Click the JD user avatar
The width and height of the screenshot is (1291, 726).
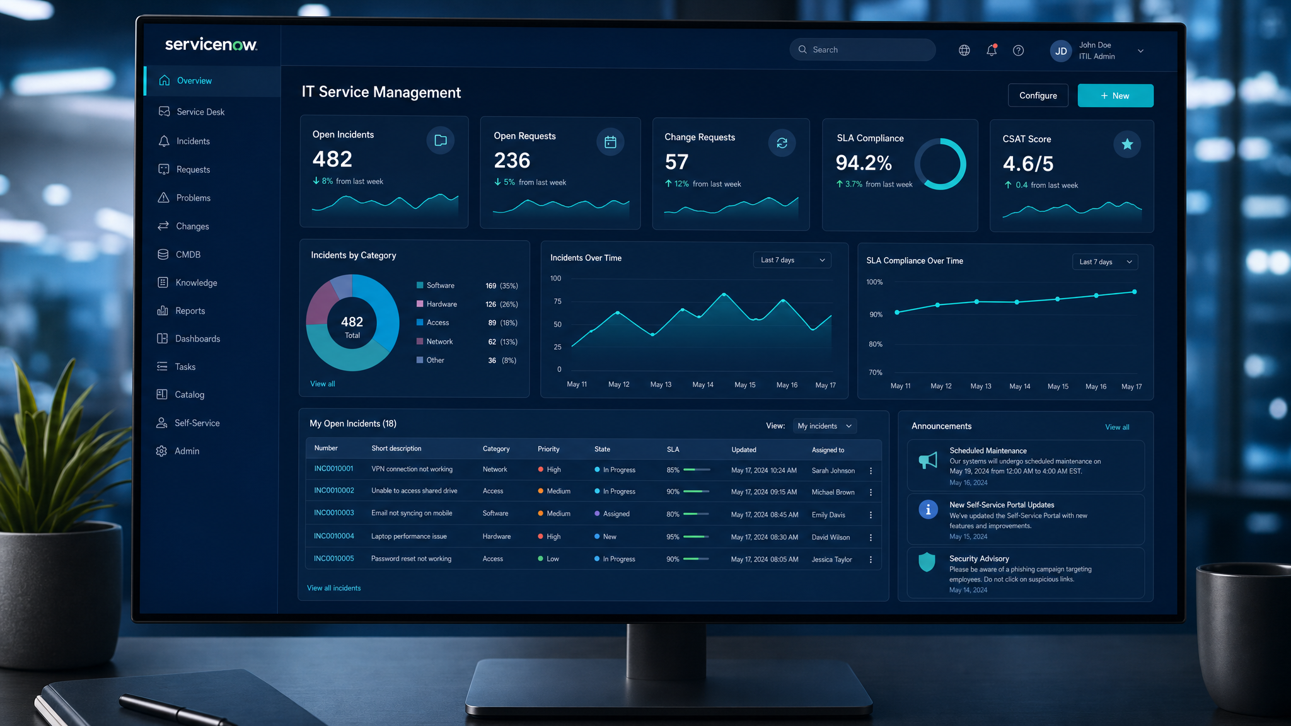point(1062,51)
